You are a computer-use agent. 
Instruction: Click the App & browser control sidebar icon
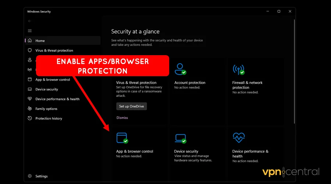[30, 79]
